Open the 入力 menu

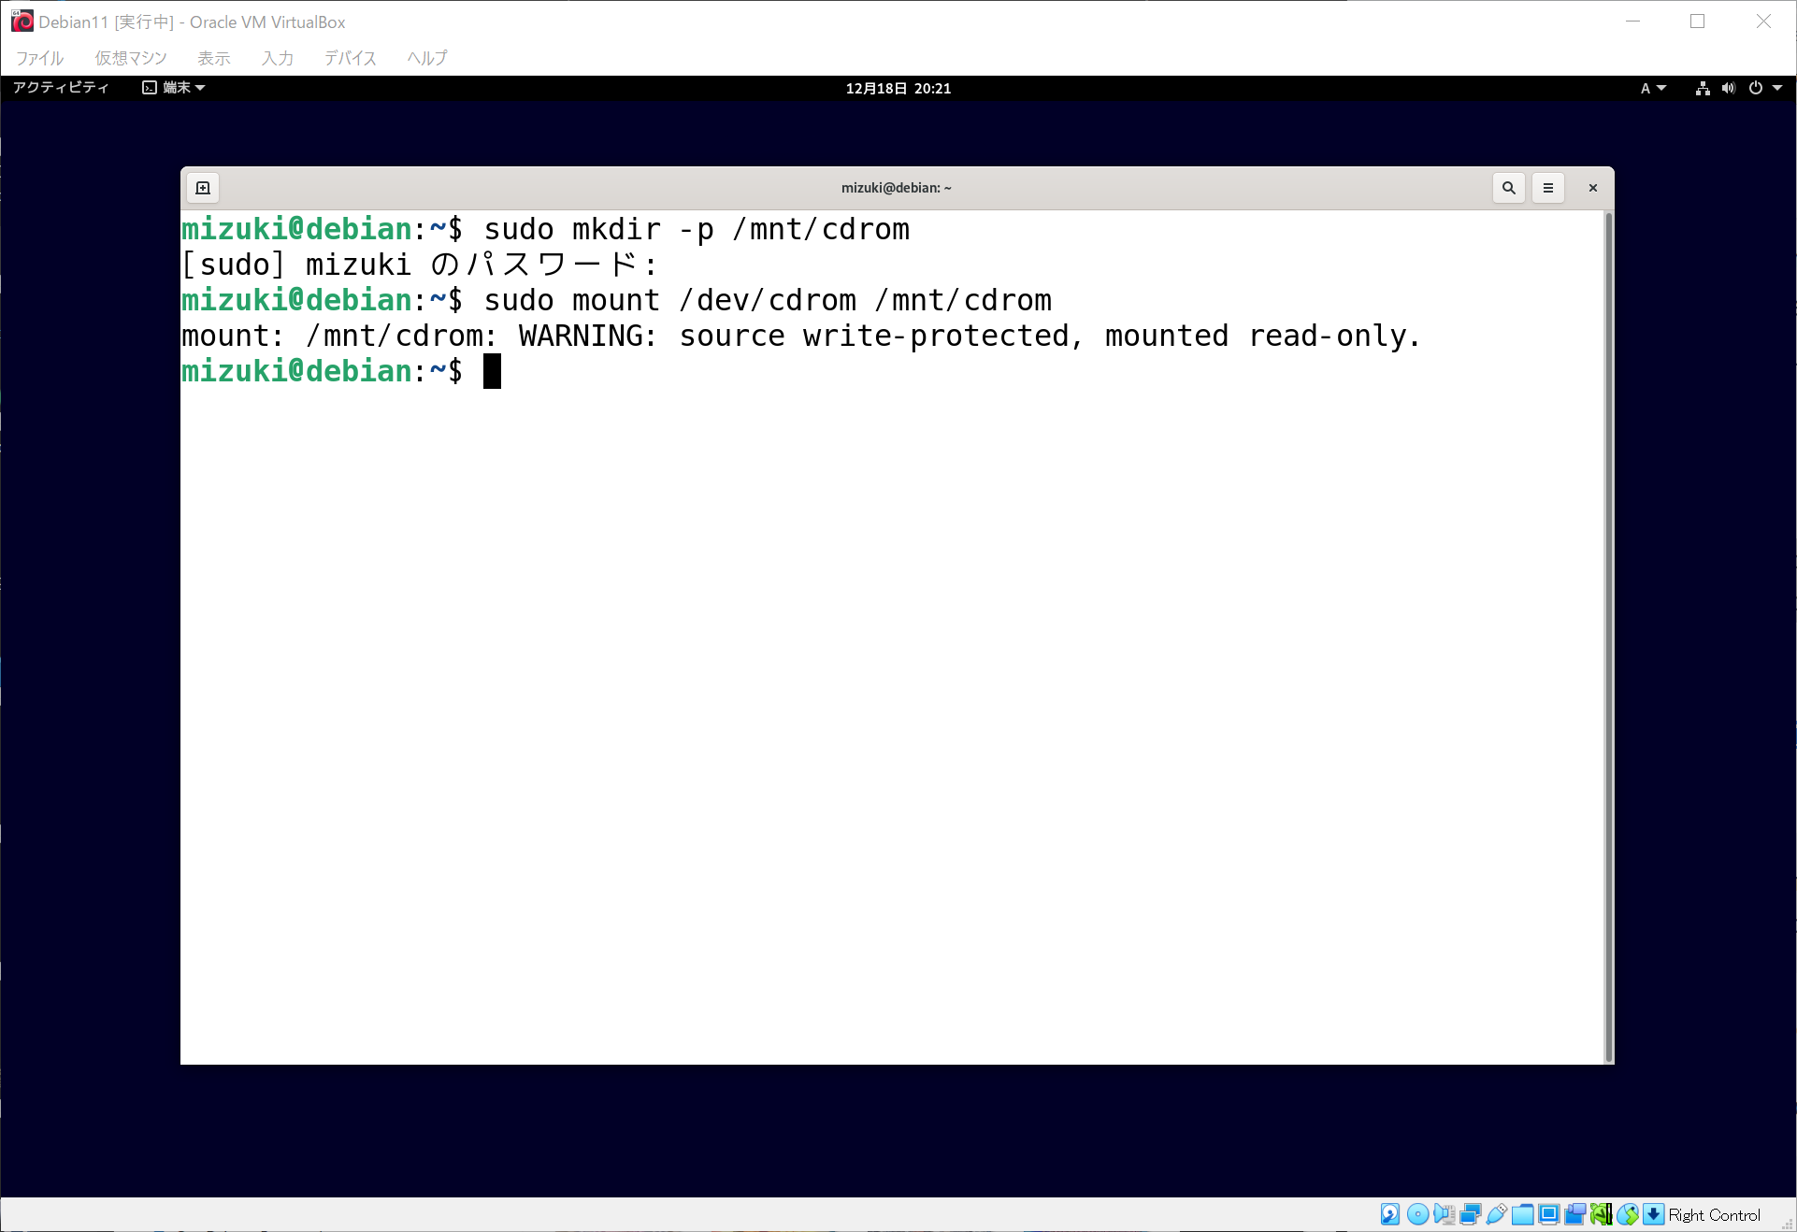click(x=278, y=58)
